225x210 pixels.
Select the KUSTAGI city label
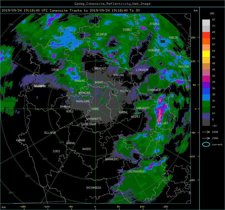coord(125,91)
